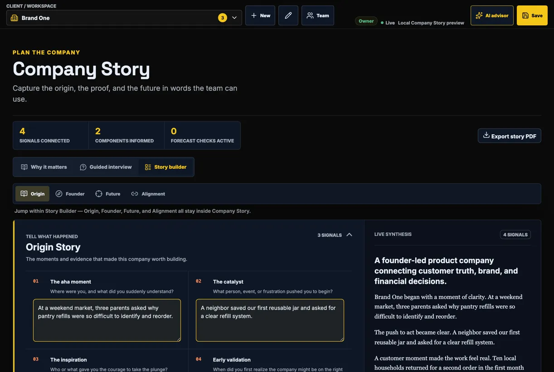Click the question bubble icon in Guided interview

tap(83, 167)
